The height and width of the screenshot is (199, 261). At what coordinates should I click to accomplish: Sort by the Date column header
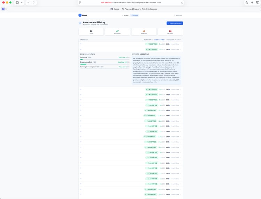click(x=178, y=40)
